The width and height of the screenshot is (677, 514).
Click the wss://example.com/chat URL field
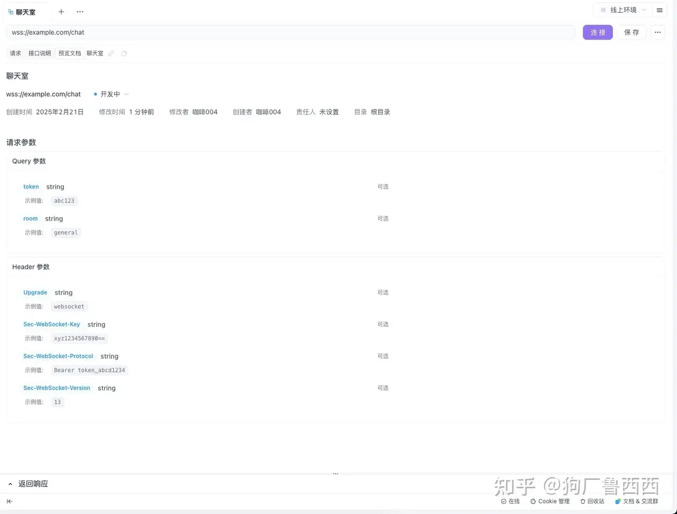point(291,32)
